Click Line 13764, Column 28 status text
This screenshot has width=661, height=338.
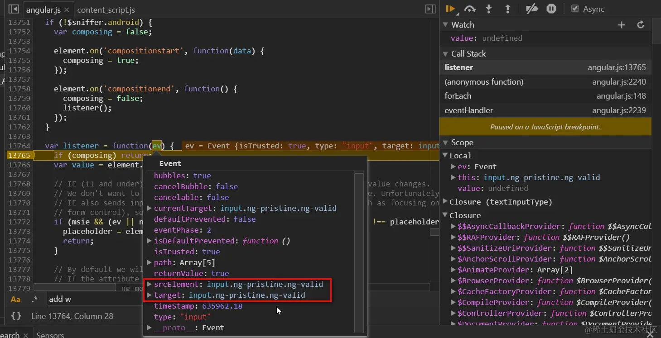tap(72, 316)
